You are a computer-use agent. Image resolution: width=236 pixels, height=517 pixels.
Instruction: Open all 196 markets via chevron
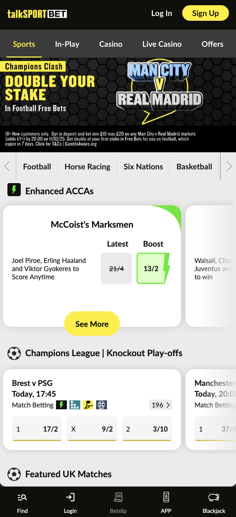(x=160, y=405)
